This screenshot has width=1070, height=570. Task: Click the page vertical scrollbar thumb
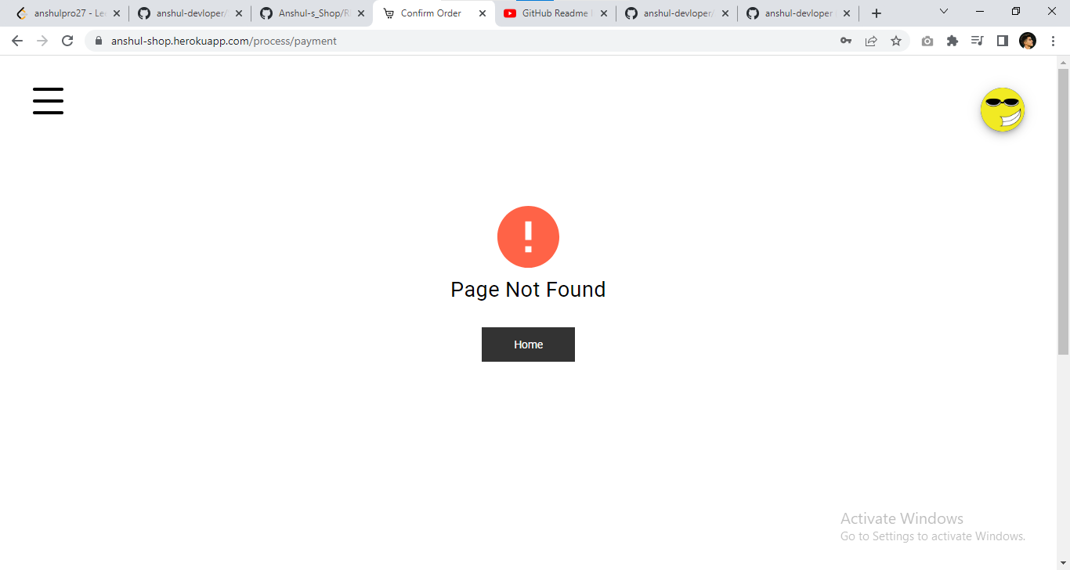coord(1063,211)
